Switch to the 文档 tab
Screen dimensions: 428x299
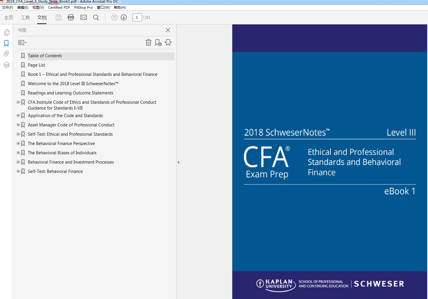click(42, 17)
